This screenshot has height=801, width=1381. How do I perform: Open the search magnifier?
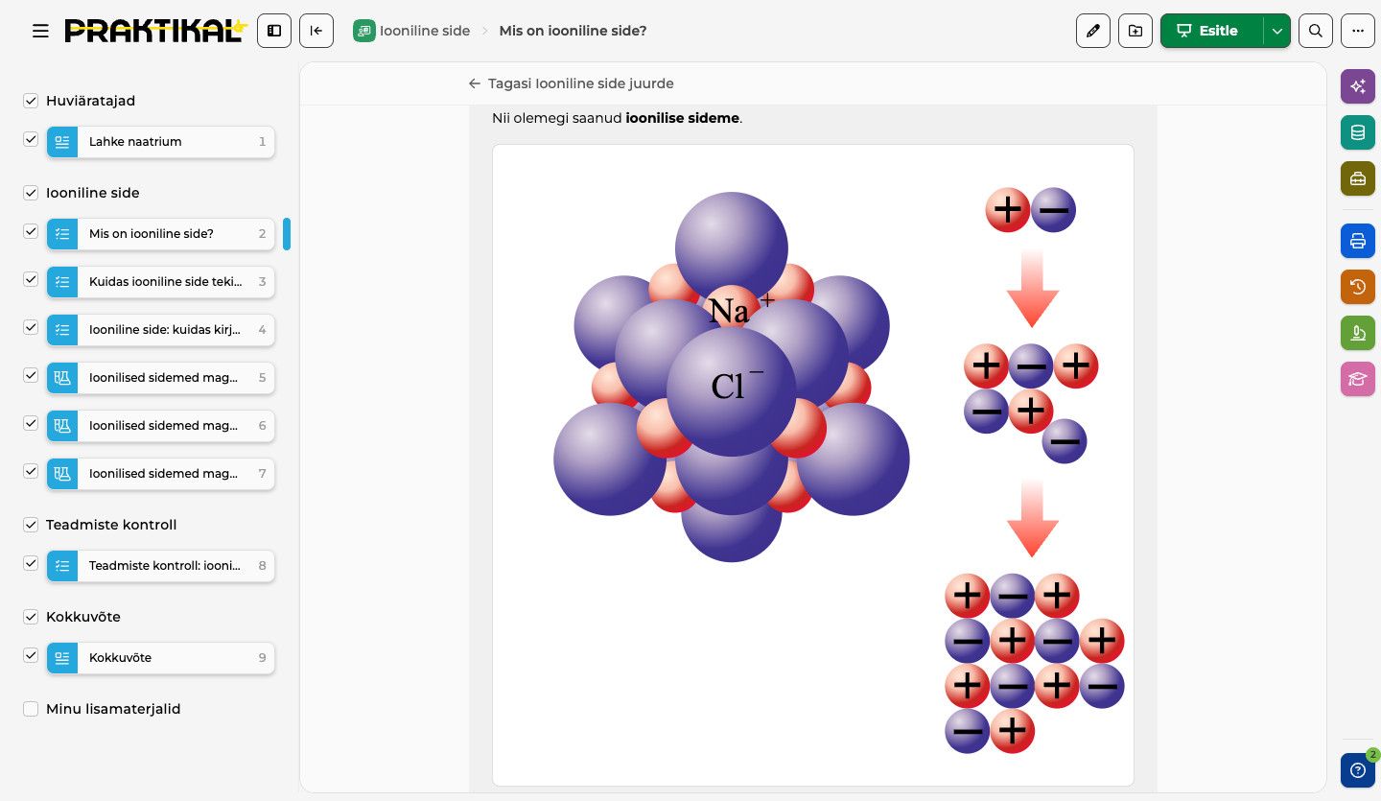[1316, 31]
